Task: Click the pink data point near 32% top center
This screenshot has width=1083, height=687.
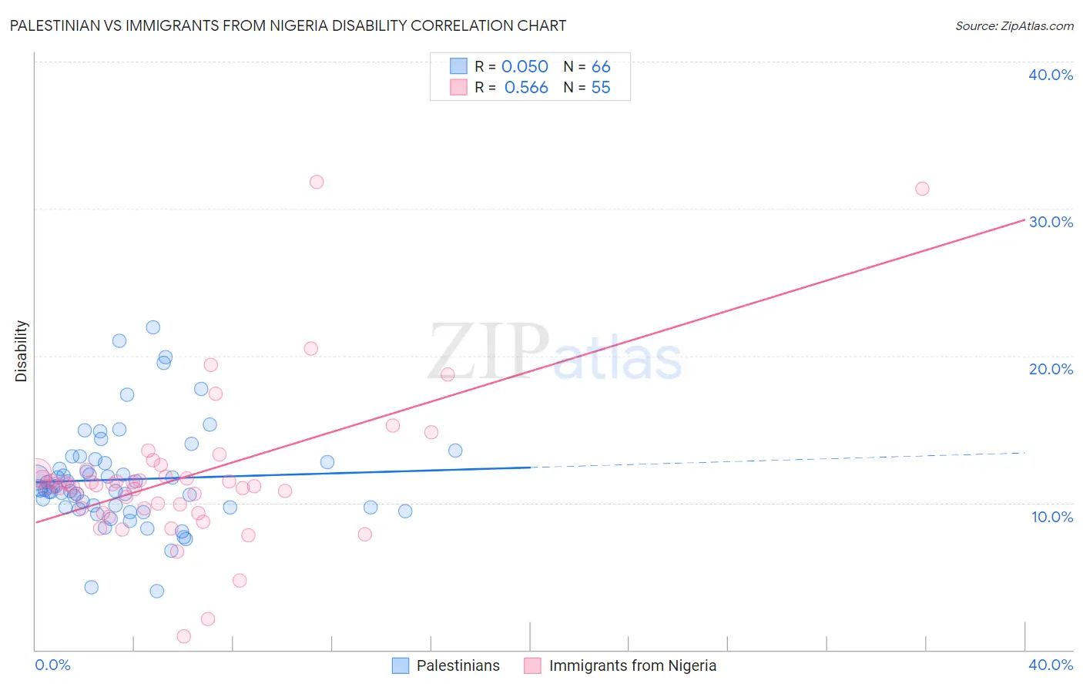Action: 317,183
